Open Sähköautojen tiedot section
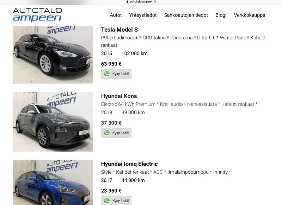 coord(186,15)
